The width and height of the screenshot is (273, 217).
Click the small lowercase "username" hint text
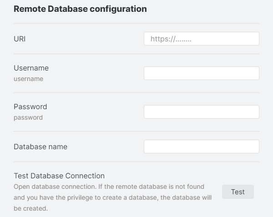28,79
